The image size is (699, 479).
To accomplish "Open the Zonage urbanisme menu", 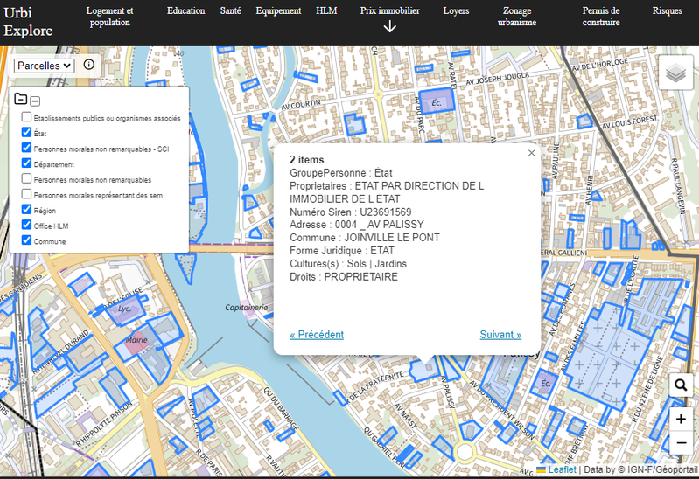I will click(517, 17).
